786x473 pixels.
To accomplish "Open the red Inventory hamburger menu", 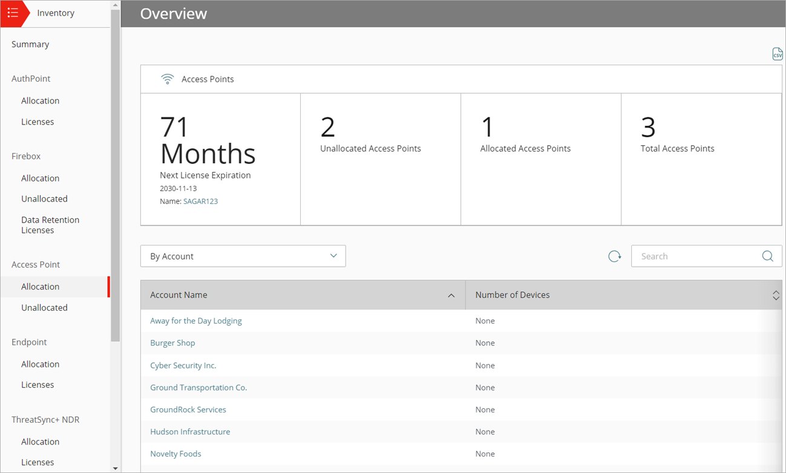I will click(12, 13).
